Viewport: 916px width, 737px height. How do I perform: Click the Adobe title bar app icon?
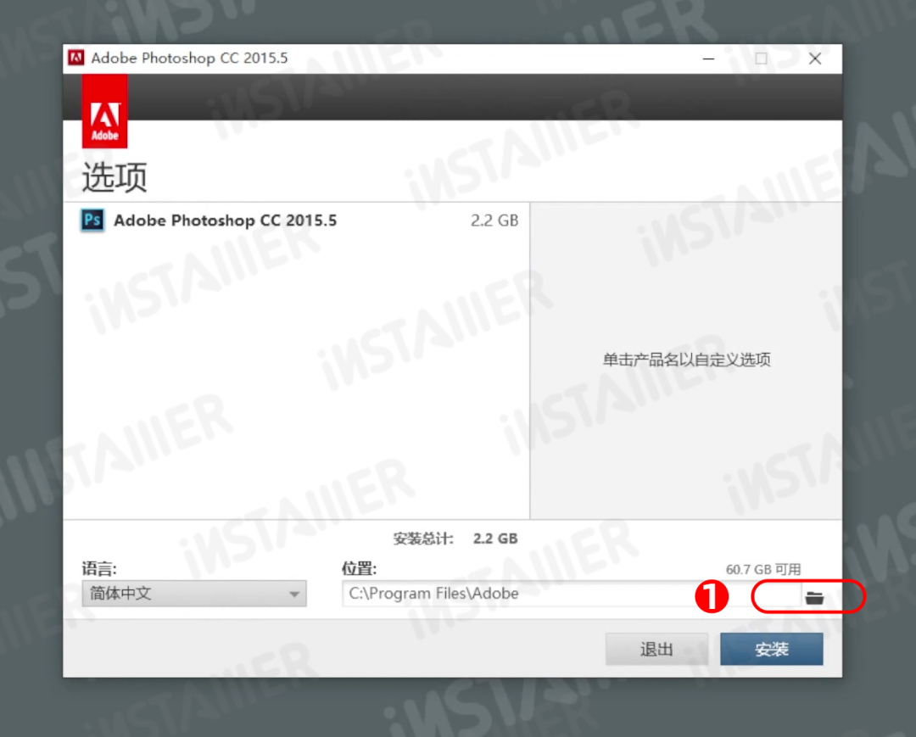[76, 58]
